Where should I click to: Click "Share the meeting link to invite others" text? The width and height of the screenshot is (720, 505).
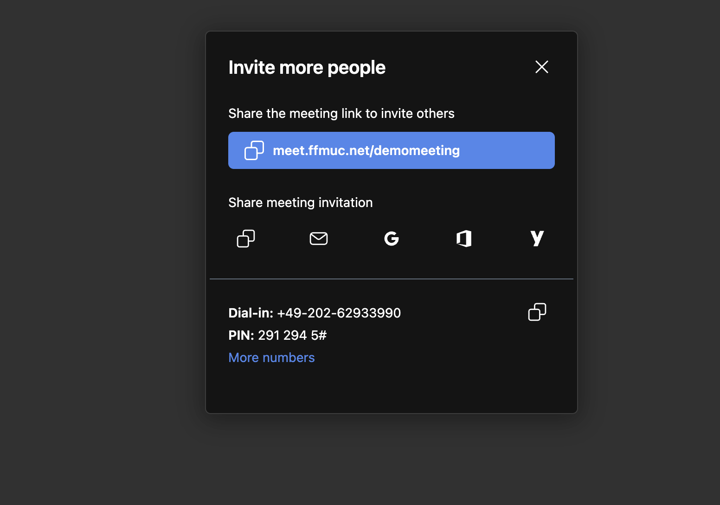[x=341, y=113]
